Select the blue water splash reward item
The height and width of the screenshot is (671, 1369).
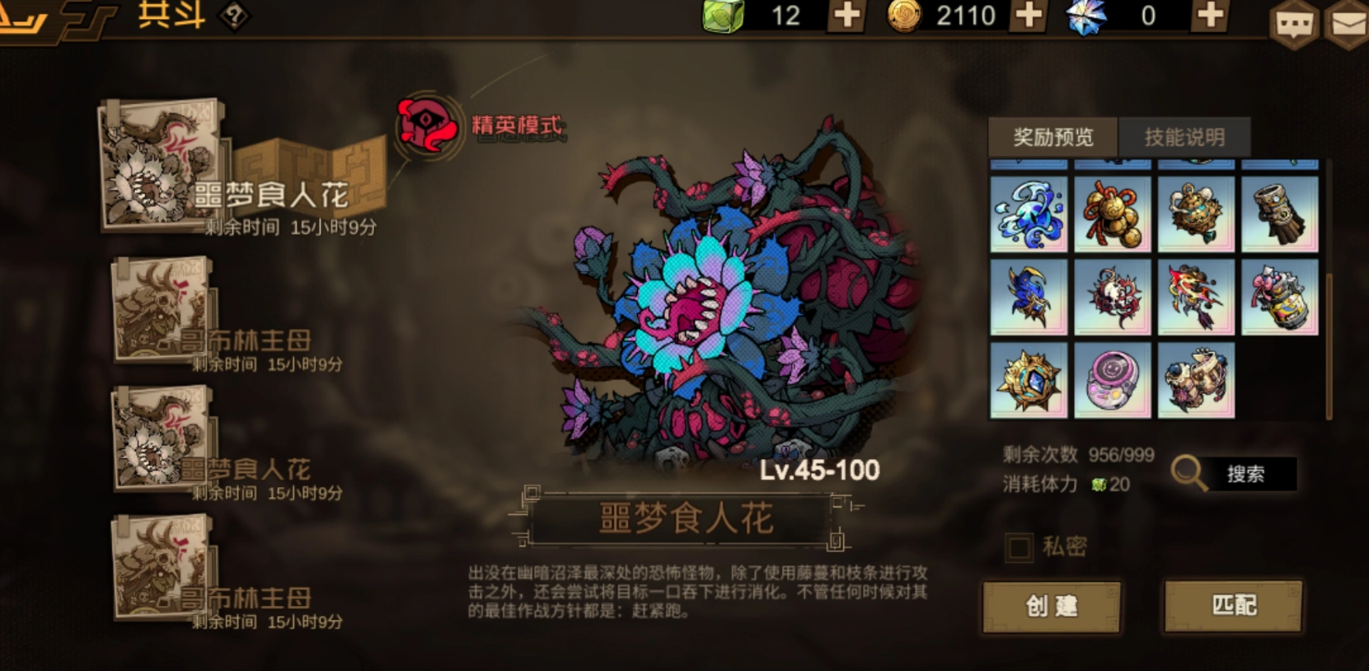click(1029, 214)
